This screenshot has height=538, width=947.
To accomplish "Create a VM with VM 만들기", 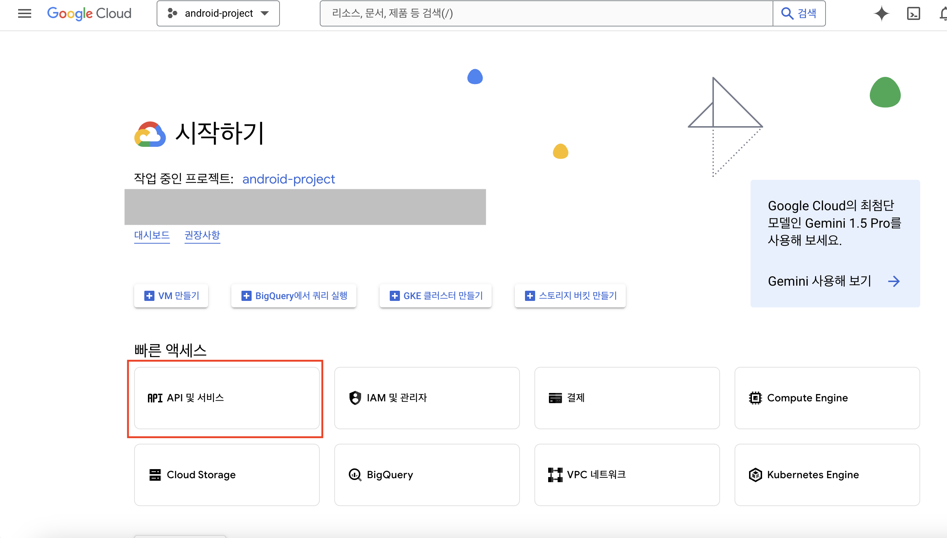I will pos(171,295).
